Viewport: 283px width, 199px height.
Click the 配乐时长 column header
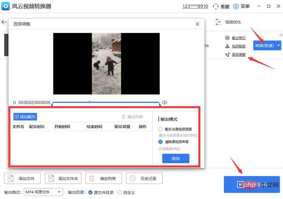click(37, 127)
